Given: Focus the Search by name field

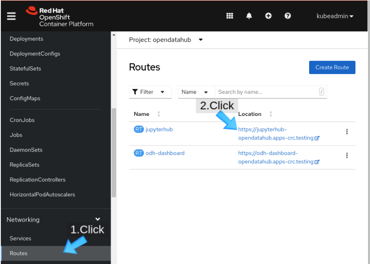Looking at the screenshot, I should coord(267,92).
